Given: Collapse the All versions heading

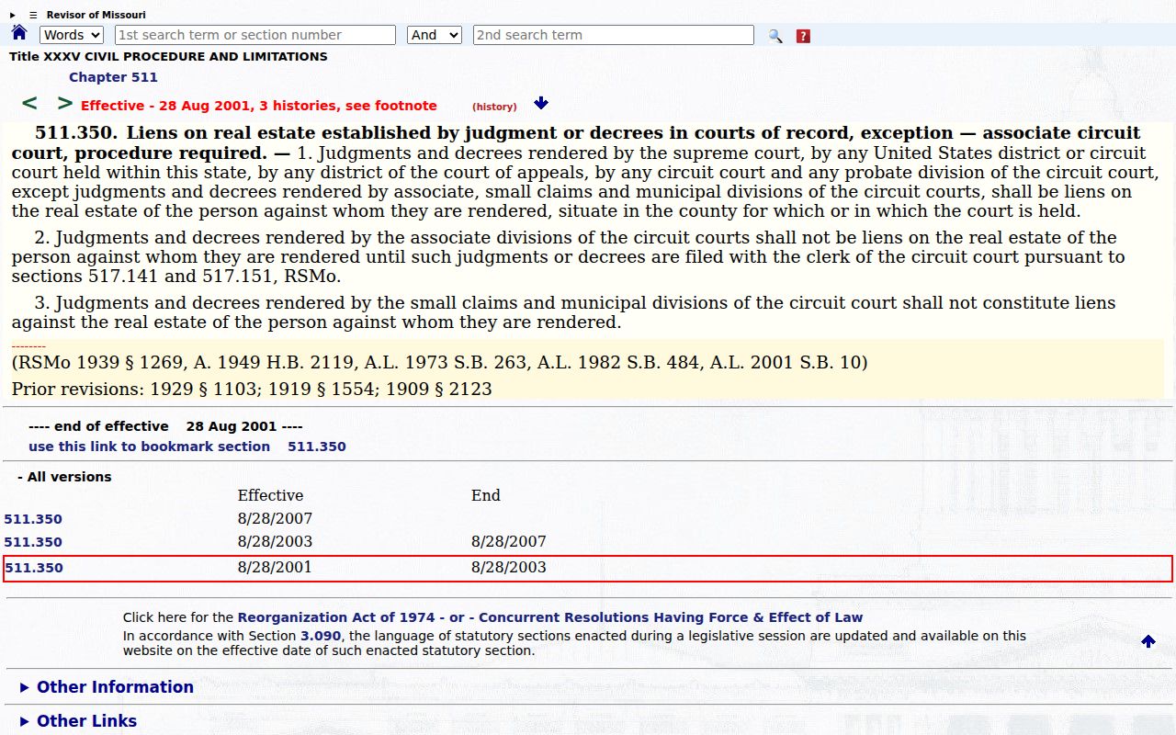Looking at the screenshot, I should click(x=64, y=477).
